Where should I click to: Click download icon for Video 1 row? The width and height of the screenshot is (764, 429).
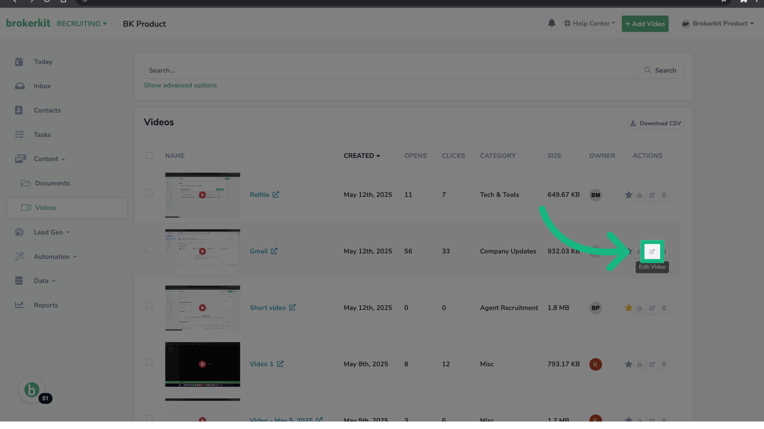(639, 364)
